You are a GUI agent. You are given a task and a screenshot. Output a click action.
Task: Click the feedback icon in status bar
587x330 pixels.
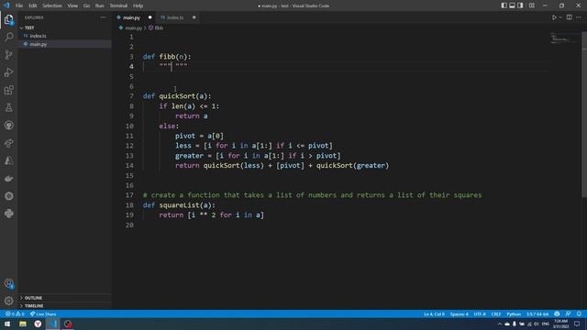(x=568, y=313)
